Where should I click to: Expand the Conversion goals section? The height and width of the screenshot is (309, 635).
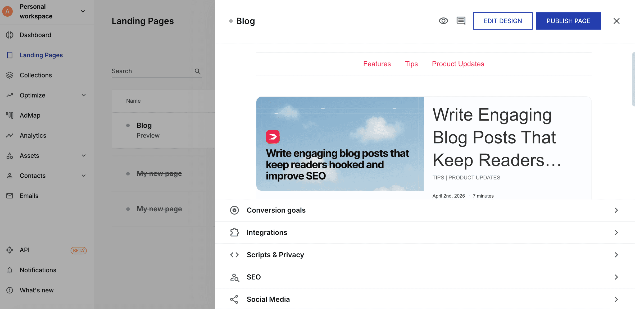click(x=425, y=210)
